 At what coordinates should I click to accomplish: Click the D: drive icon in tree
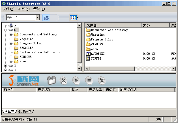pos(11,66)
